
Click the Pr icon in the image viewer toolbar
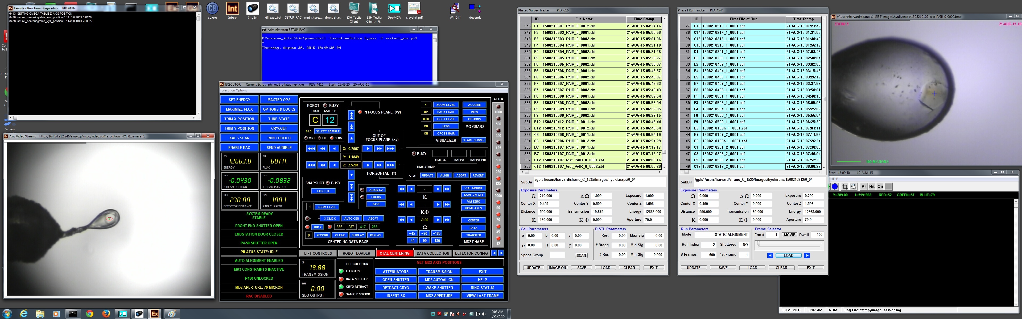click(864, 187)
